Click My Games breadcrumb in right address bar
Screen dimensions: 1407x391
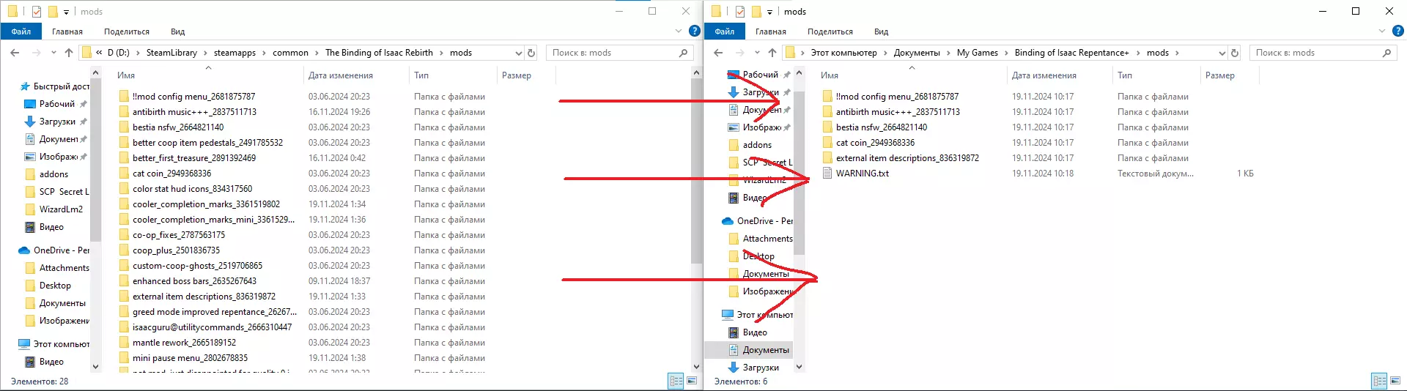pos(977,53)
